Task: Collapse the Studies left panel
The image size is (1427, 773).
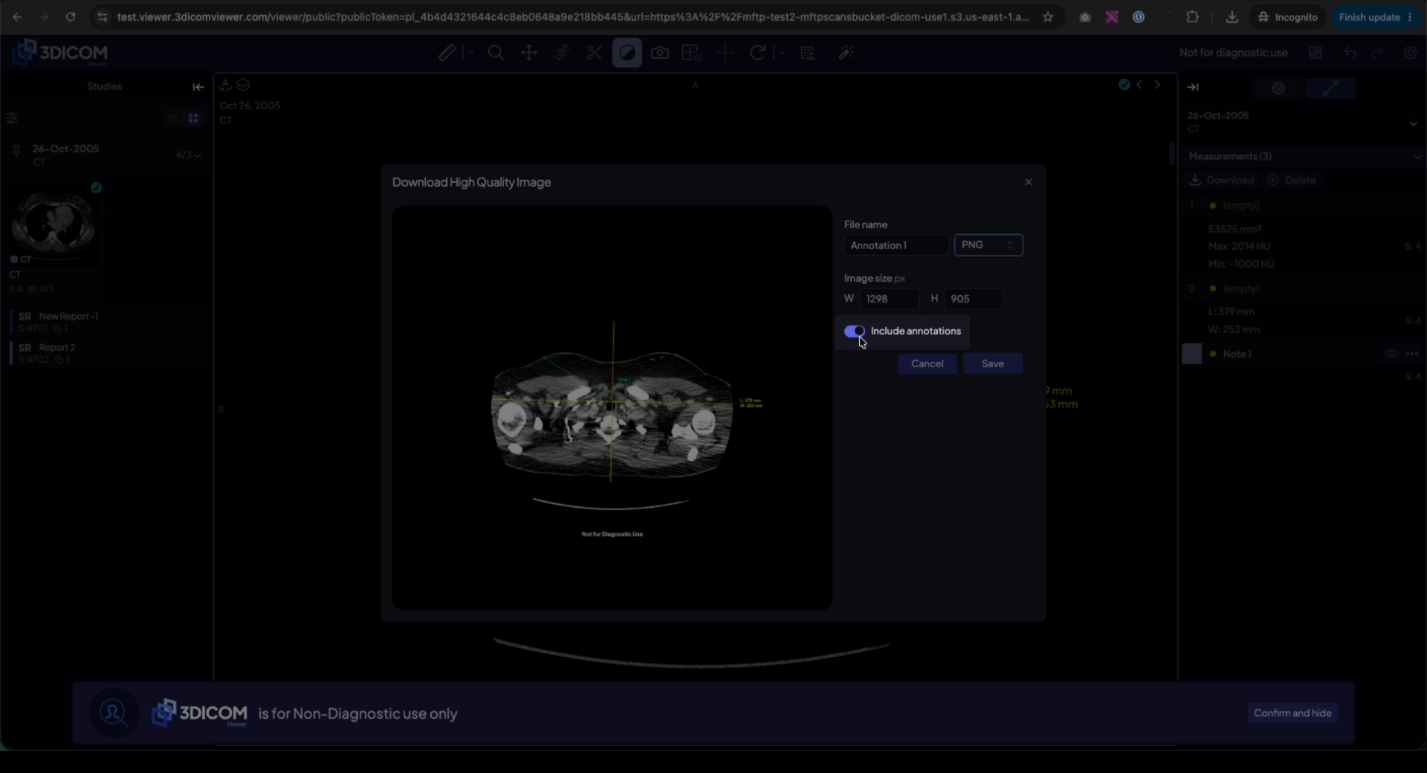Action: click(x=198, y=87)
